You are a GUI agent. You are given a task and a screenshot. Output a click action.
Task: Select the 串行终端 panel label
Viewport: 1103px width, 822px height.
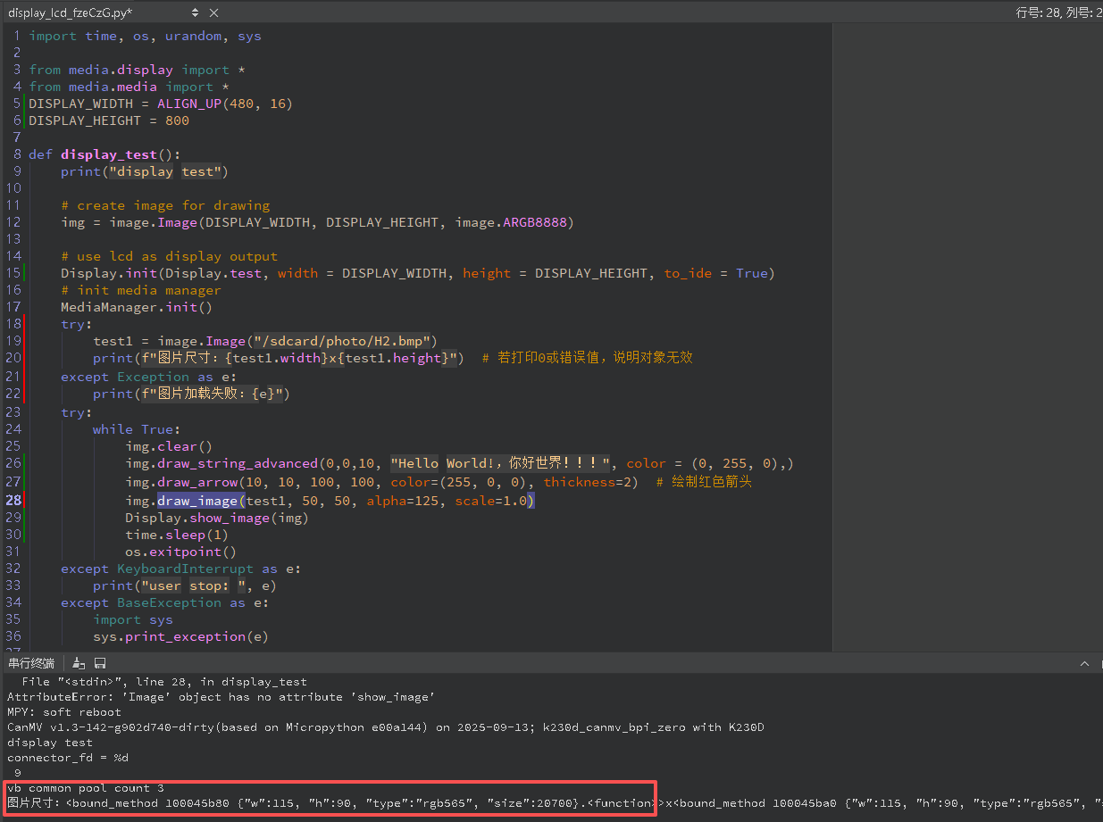[x=31, y=663]
